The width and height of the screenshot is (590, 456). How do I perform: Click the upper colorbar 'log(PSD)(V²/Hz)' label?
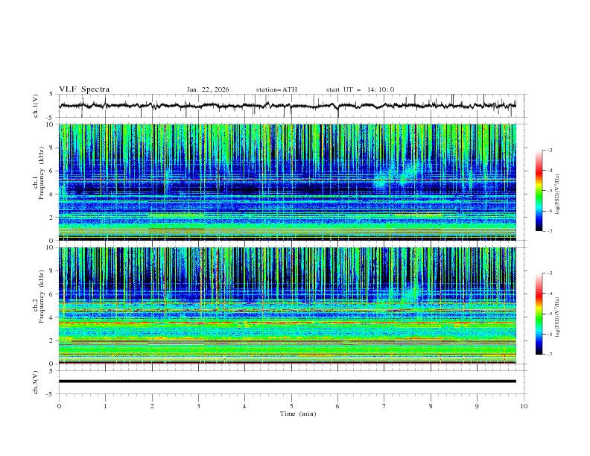(558, 194)
